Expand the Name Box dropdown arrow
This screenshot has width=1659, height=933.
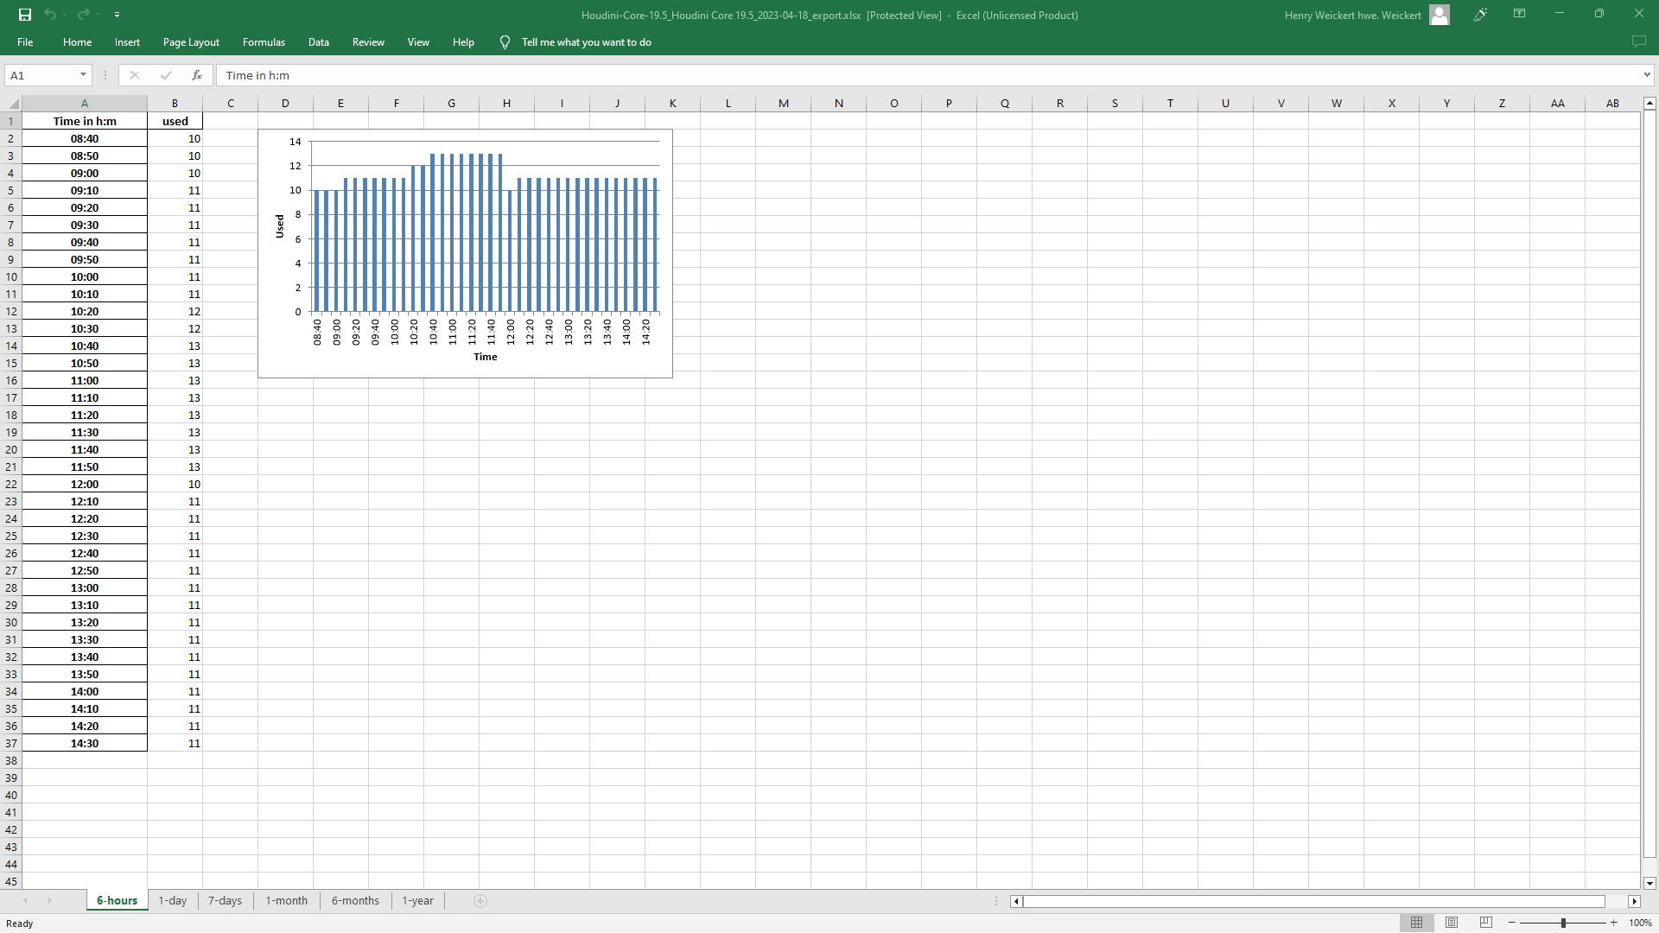(83, 75)
